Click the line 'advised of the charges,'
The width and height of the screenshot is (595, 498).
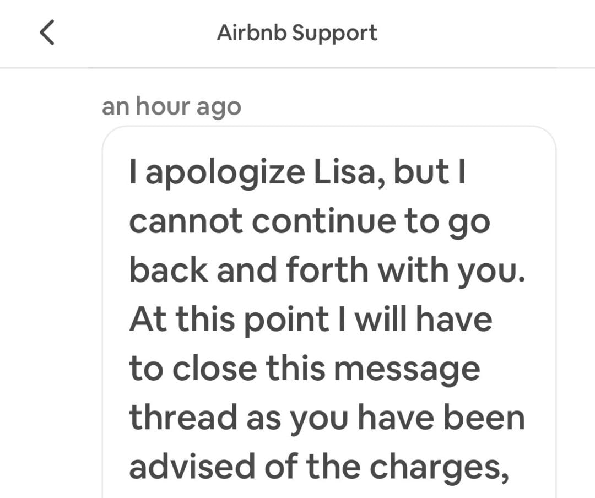click(x=319, y=468)
